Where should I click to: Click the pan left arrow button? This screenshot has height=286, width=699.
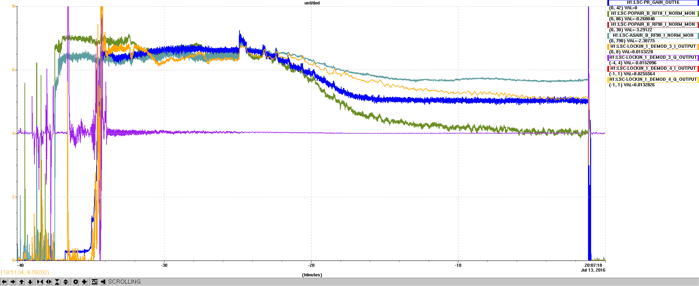coord(4,282)
